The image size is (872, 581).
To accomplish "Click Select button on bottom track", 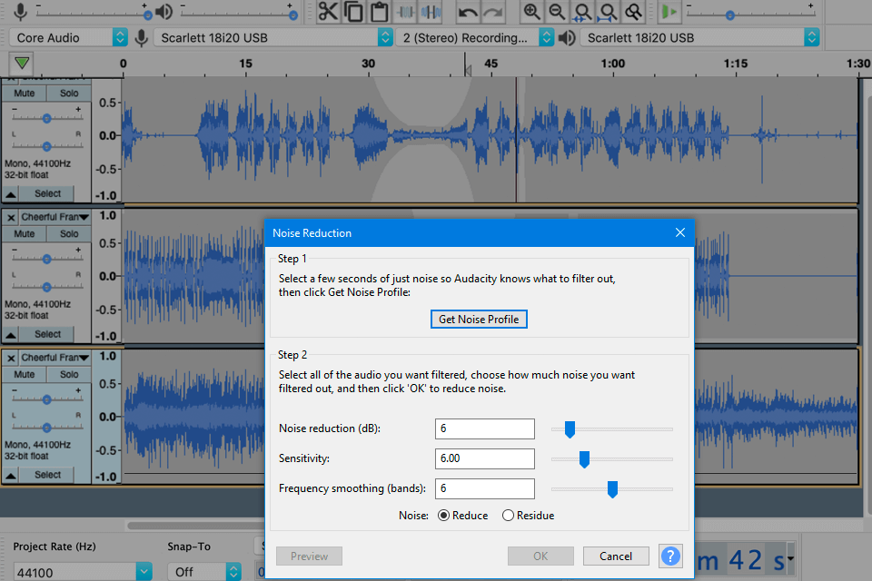I will coord(47,475).
